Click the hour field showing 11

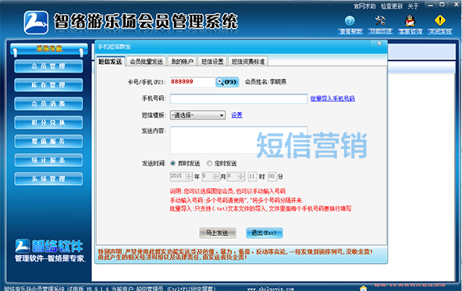[252, 176]
